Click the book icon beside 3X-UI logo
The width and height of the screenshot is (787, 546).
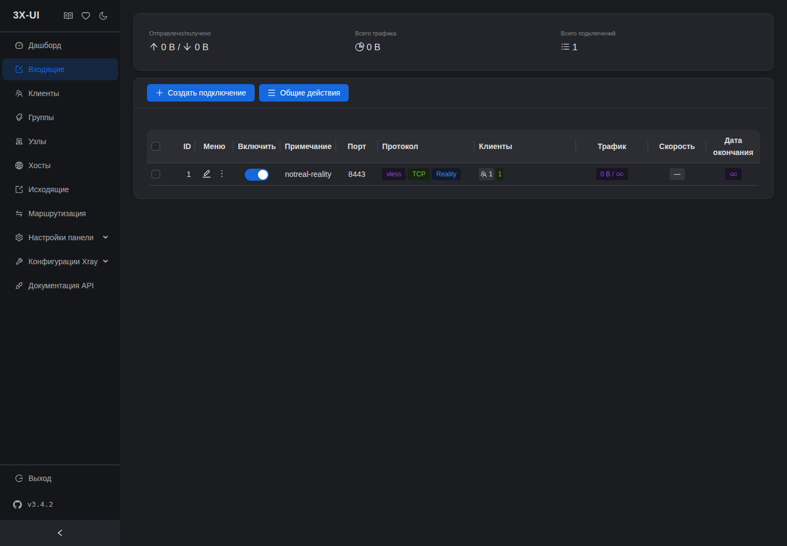coord(68,16)
